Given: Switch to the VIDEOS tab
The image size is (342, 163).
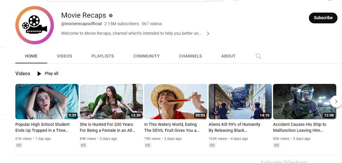Looking at the screenshot, I should click(64, 56).
